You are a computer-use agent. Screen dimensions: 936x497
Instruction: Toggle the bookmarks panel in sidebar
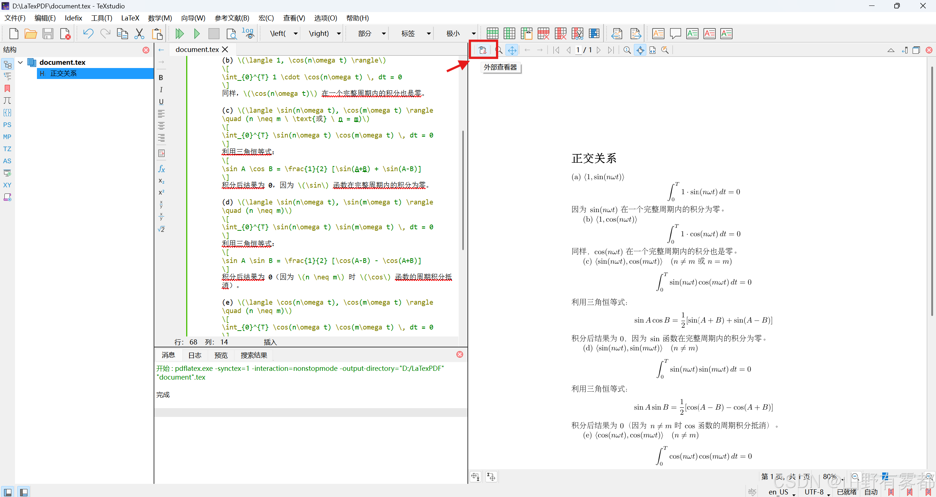tap(7, 89)
